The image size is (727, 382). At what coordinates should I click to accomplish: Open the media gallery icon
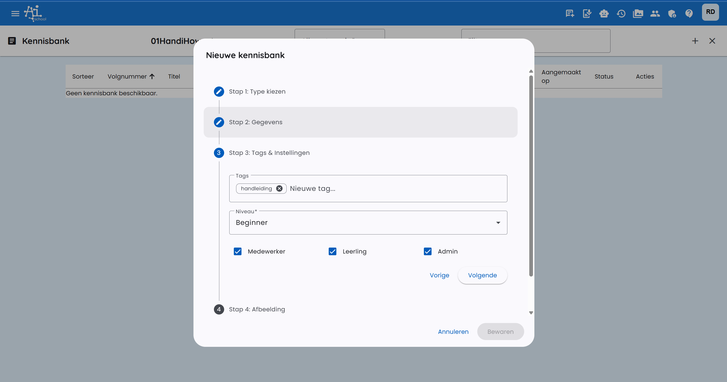[x=638, y=13]
